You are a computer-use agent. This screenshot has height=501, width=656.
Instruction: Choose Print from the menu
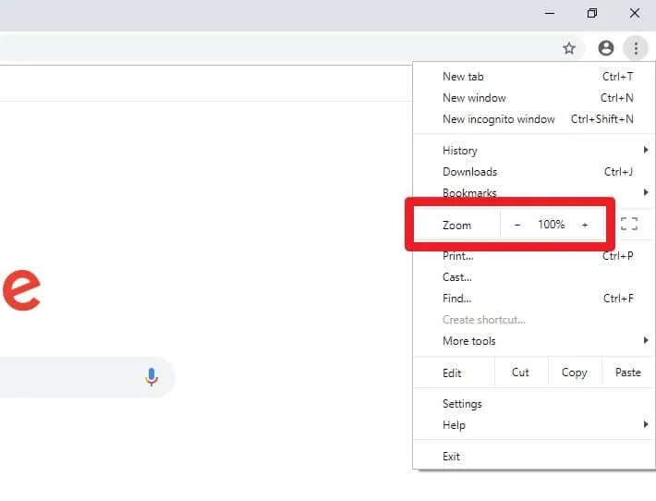point(534,256)
